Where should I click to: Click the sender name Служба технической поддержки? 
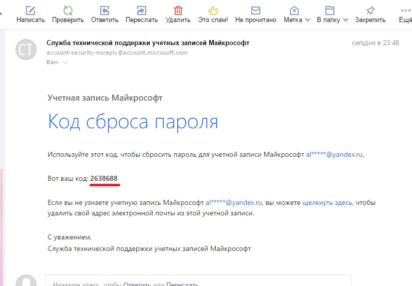[148, 43]
